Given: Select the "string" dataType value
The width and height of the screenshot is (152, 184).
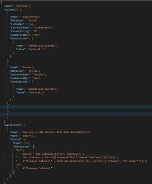Looking at the screenshot, I should point(33,71).
